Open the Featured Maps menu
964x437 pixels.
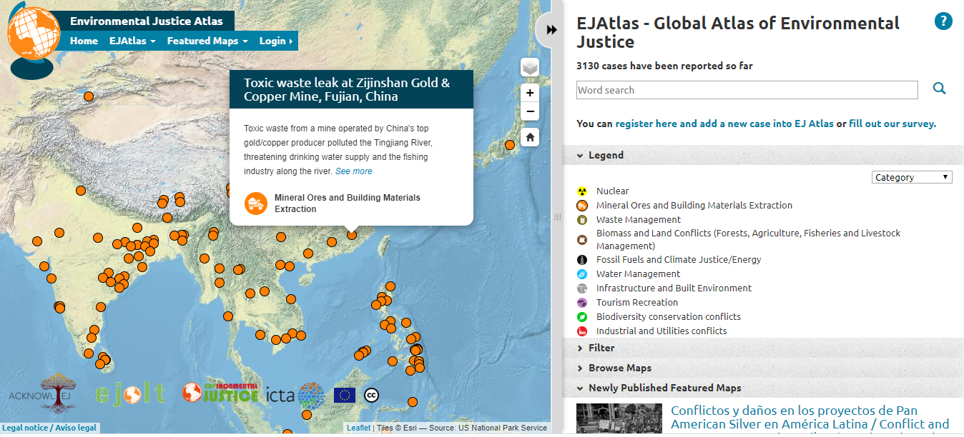[x=207, y=41]
